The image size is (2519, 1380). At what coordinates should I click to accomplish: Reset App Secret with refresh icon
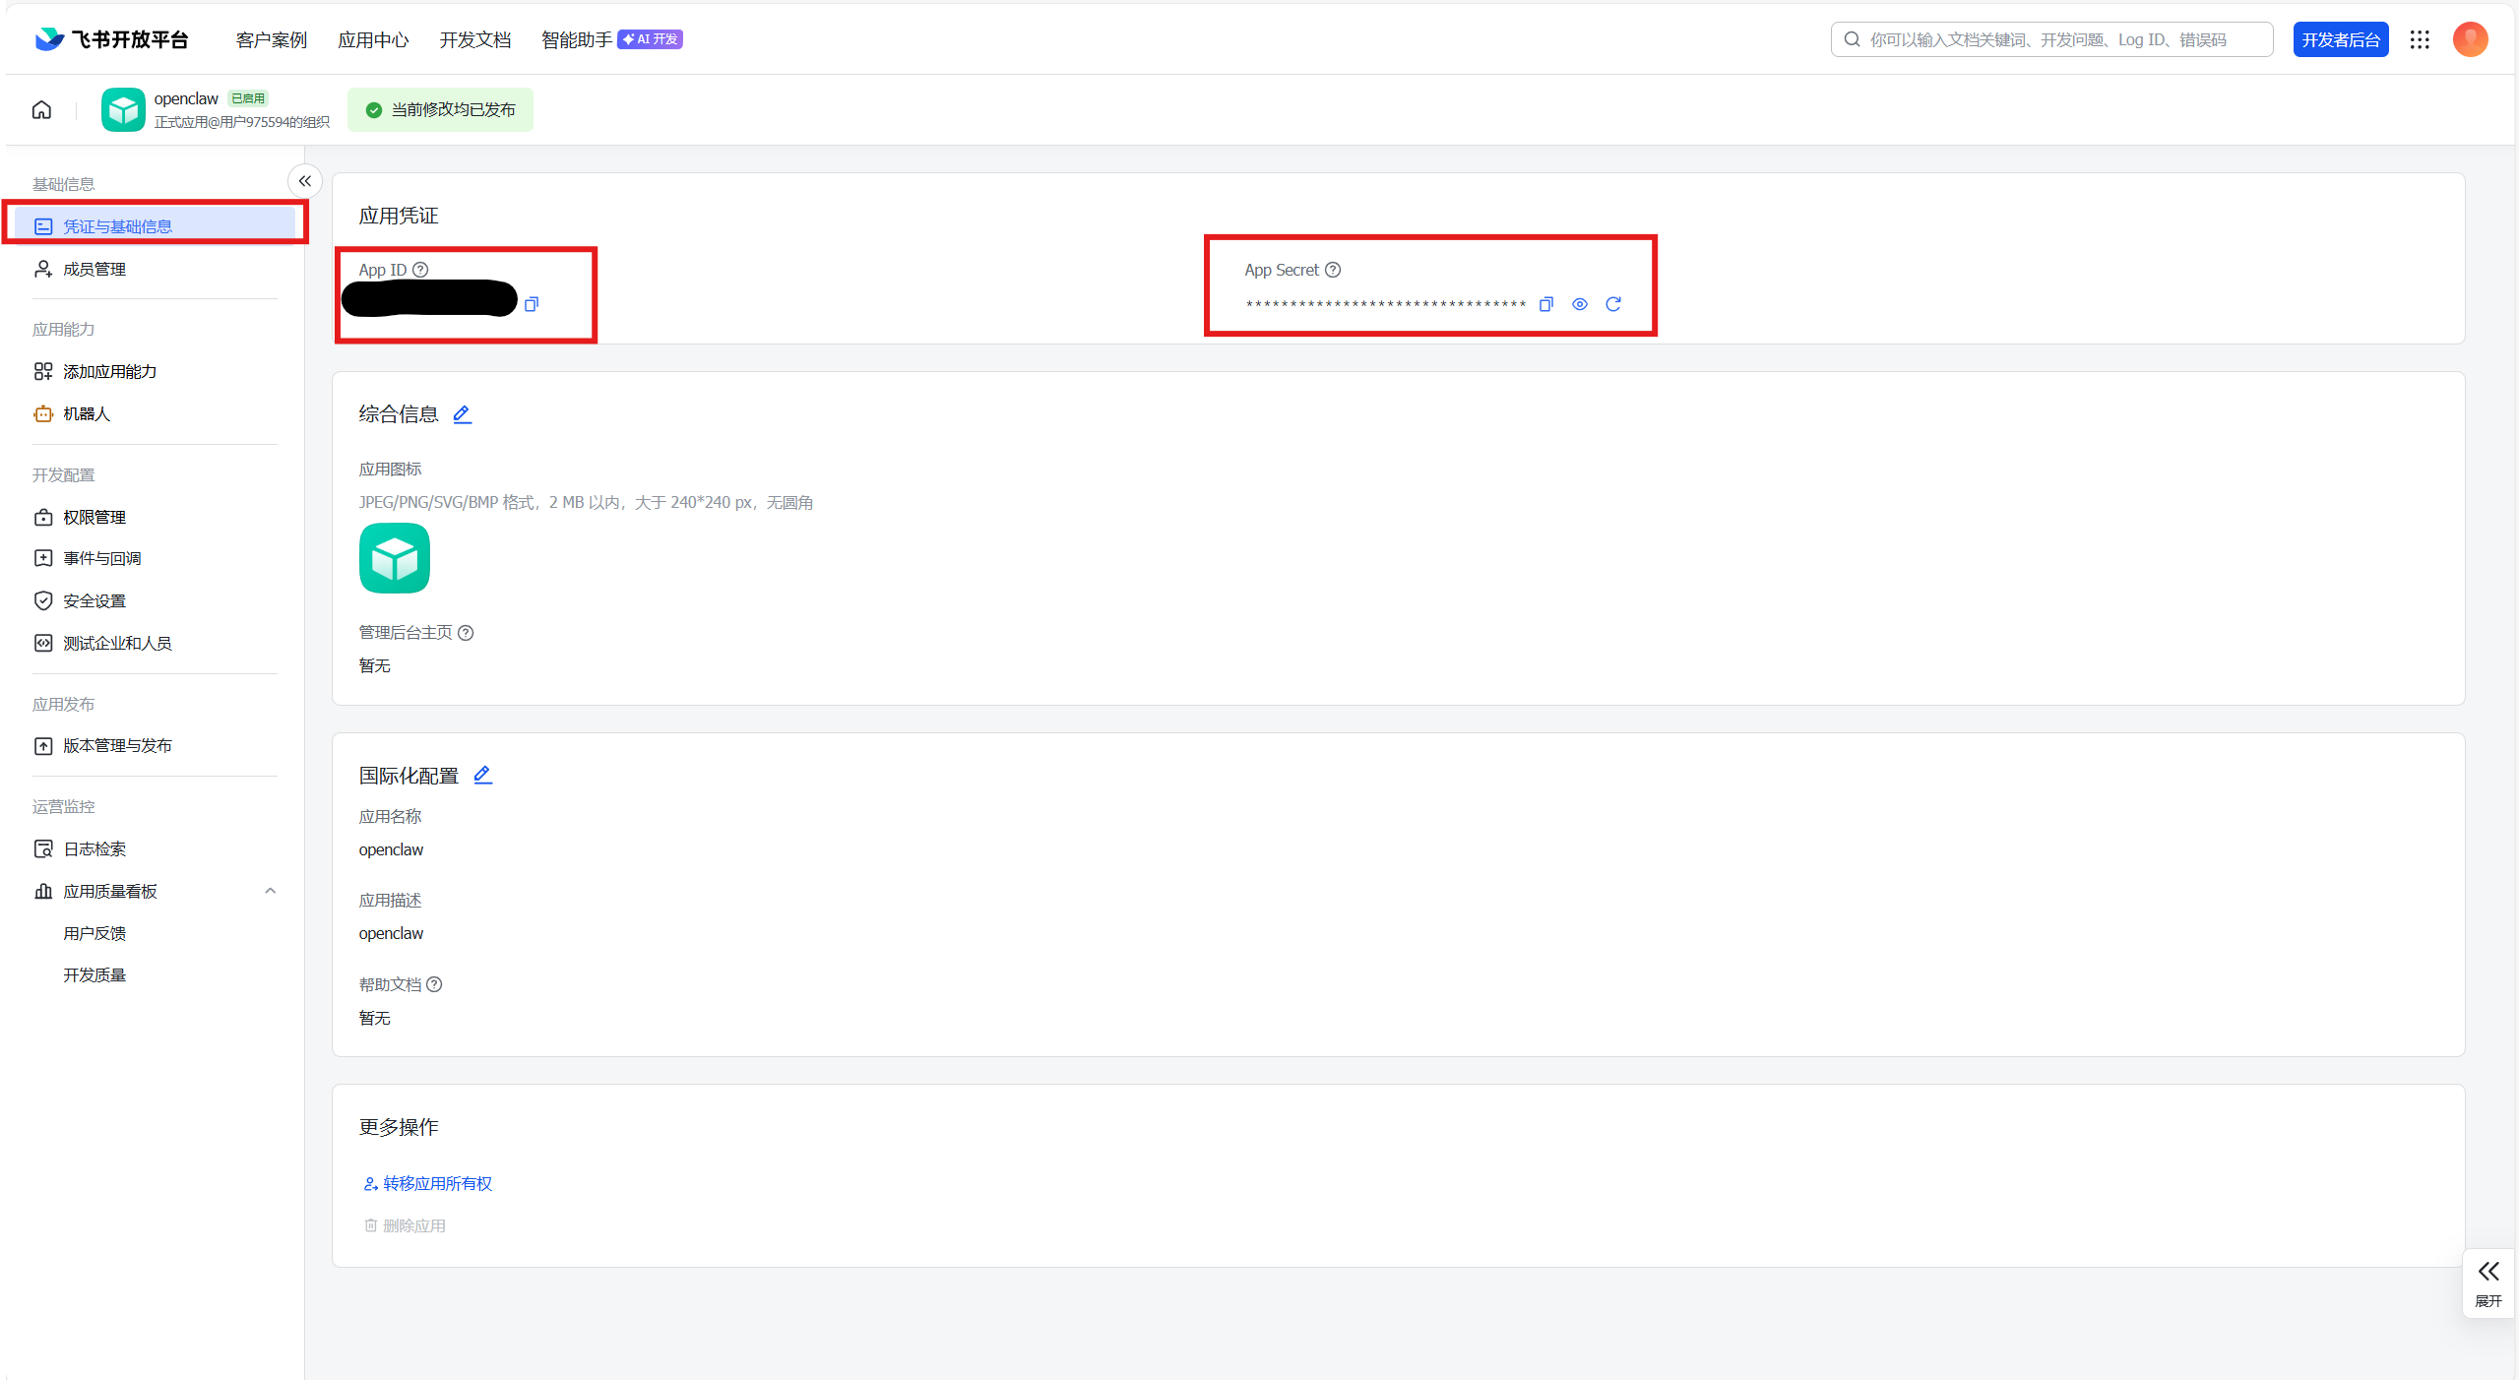point(1612,304)
